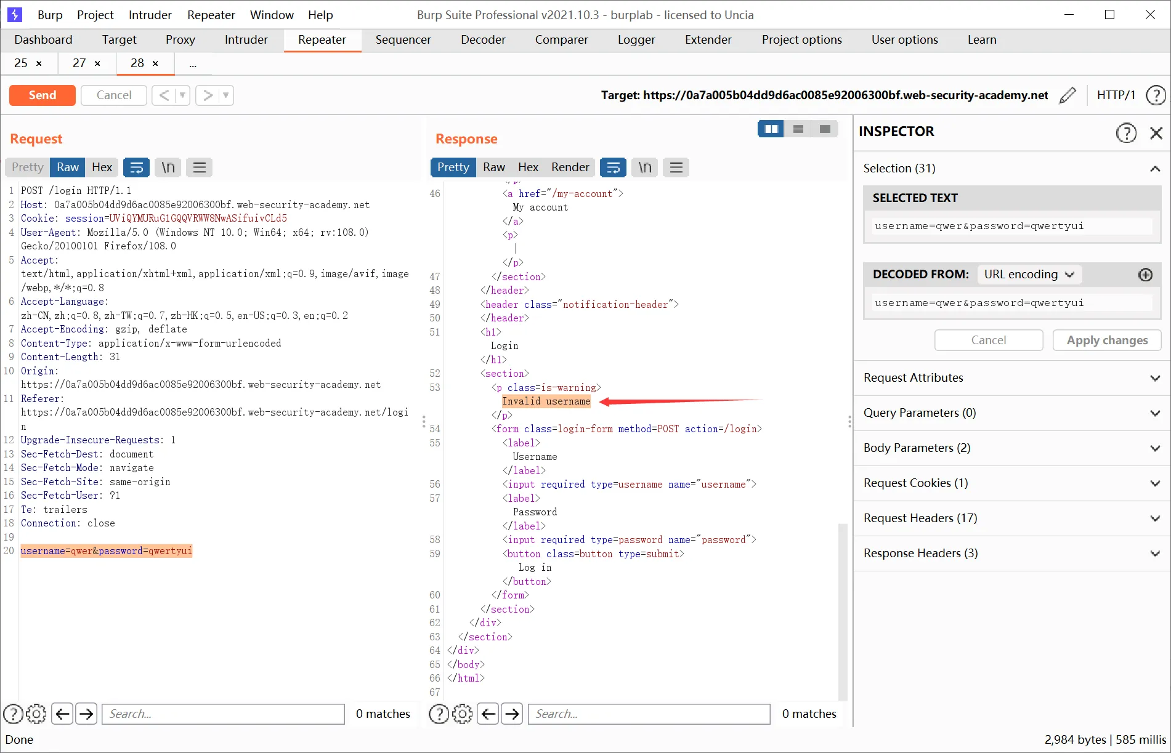Switch to side-by-side layout view
The height and width of the screenshot is (753, 1171).
(771, 129)
